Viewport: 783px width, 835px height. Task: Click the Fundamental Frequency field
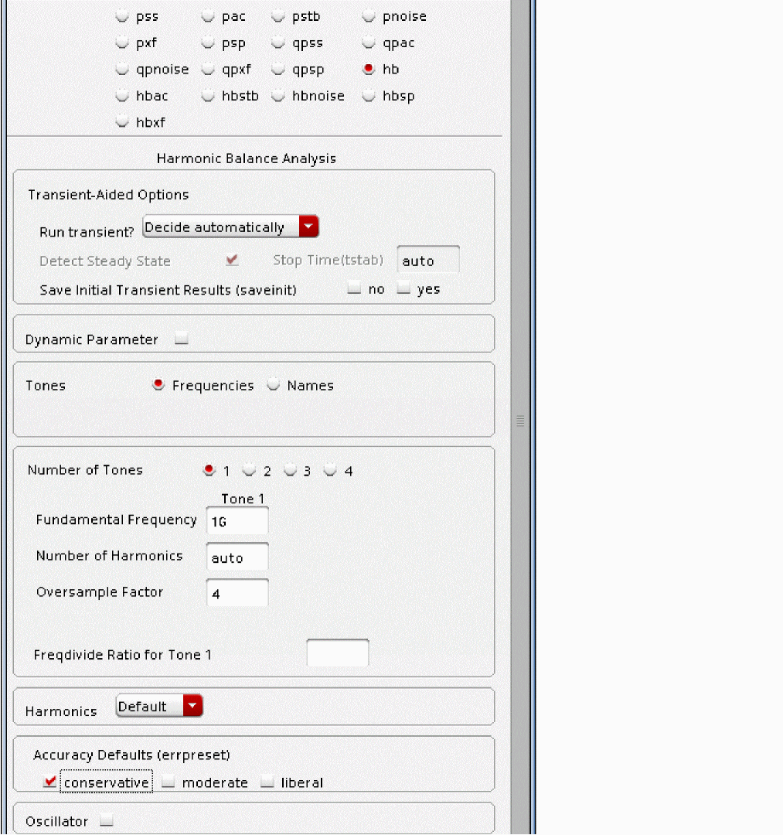click(x=237, y=521)
